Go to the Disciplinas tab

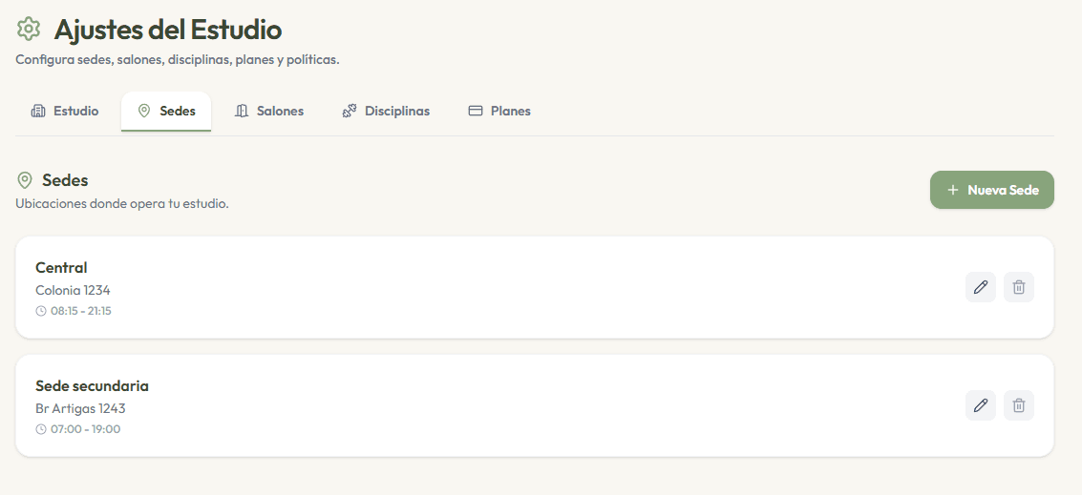coord(386,111)
